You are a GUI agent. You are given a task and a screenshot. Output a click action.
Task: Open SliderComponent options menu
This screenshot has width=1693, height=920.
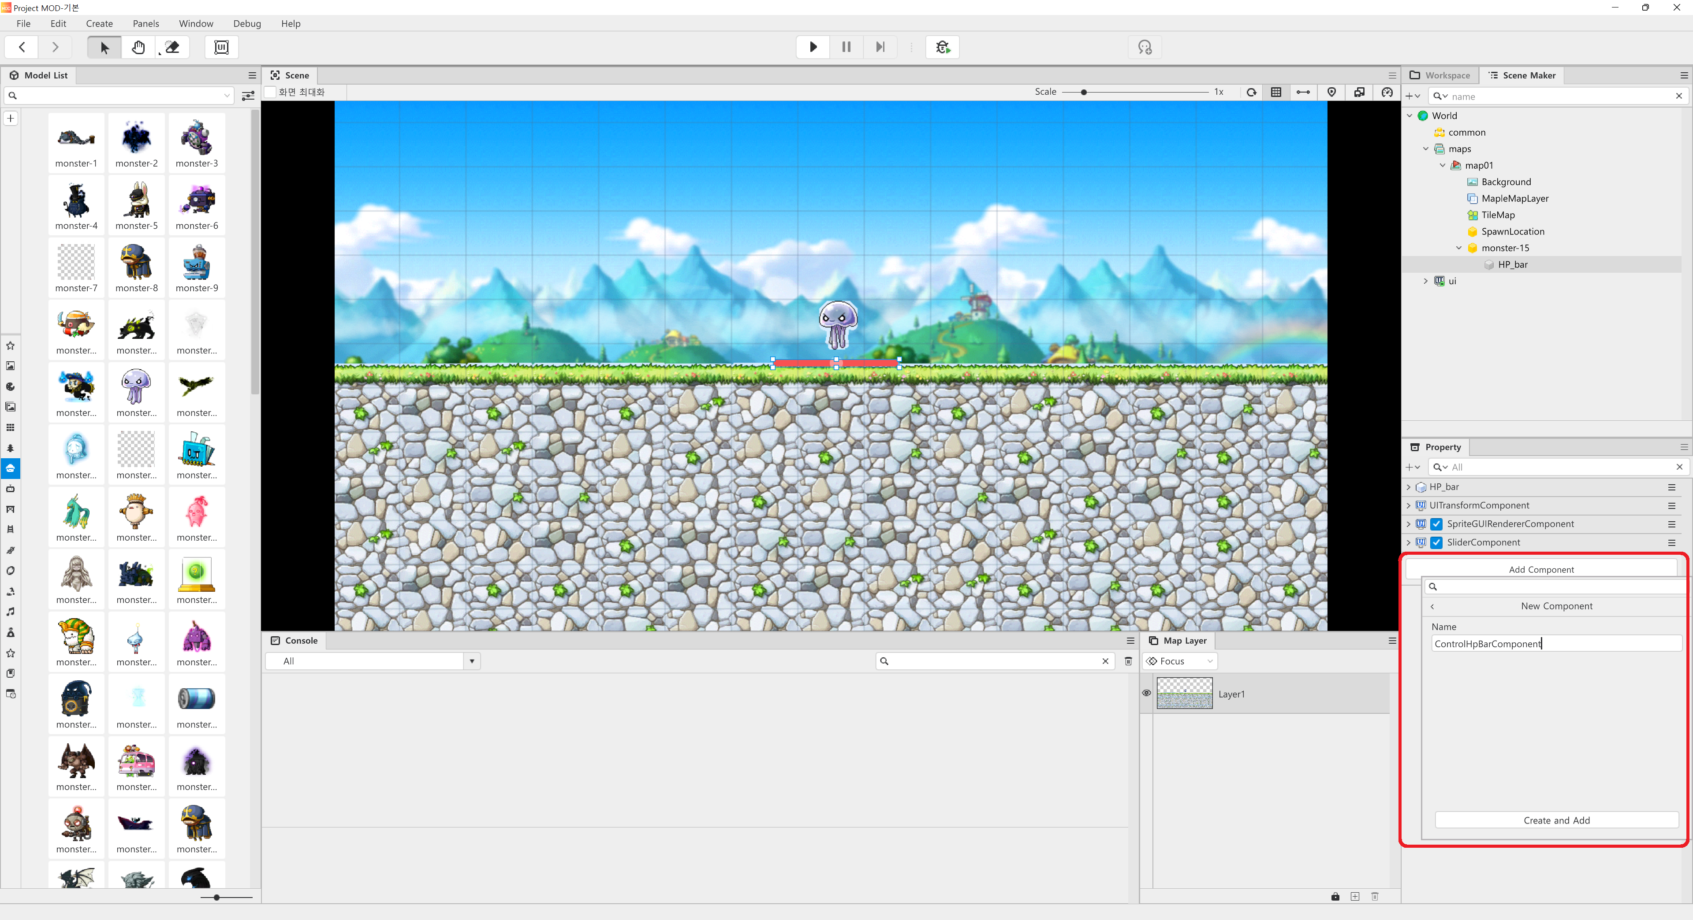click(1671, 542)
